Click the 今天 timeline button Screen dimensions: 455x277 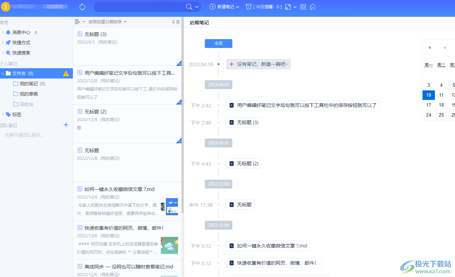(x=219, y=44)
